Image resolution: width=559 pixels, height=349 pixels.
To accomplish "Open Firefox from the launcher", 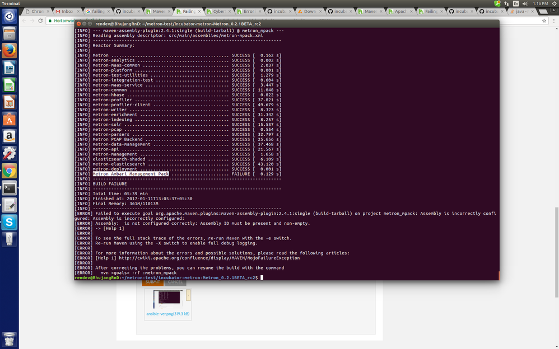I will coord(10,50).
